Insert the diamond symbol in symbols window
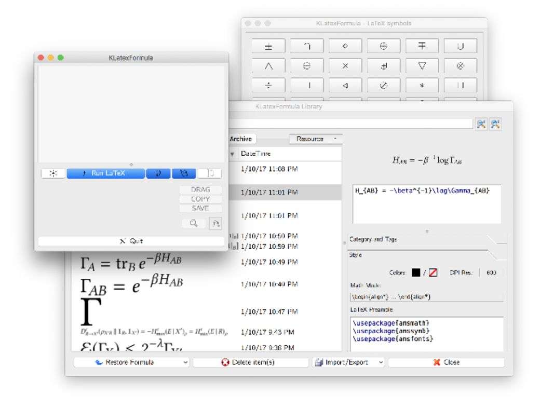The image size is (554, 408). (x=345, y=46)
